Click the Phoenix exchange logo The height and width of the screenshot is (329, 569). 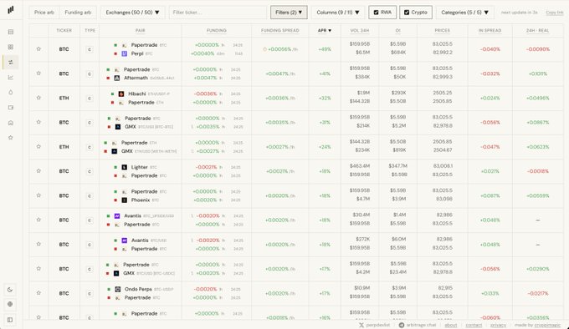[124, 200]
